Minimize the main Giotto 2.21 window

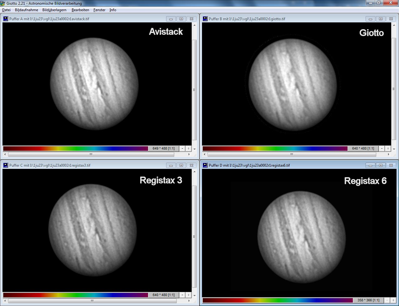coord(370,3)
